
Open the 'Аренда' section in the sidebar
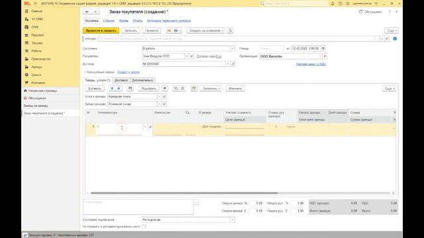(x=36, y=67)
